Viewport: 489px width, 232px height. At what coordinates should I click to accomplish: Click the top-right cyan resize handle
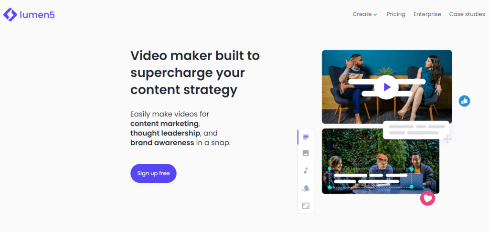click(x=411, y=169)
